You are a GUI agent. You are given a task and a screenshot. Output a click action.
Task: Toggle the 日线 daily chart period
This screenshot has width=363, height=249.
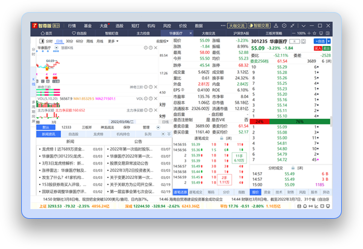click(x=59, y=41)
